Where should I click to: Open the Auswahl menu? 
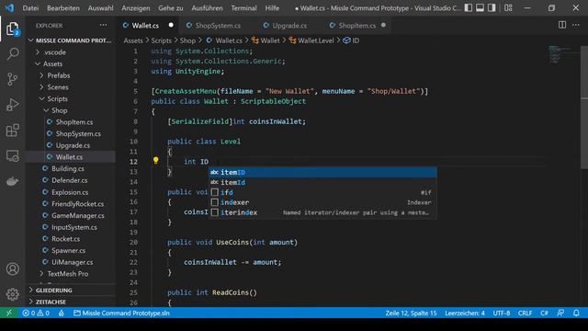coord(100,7)
